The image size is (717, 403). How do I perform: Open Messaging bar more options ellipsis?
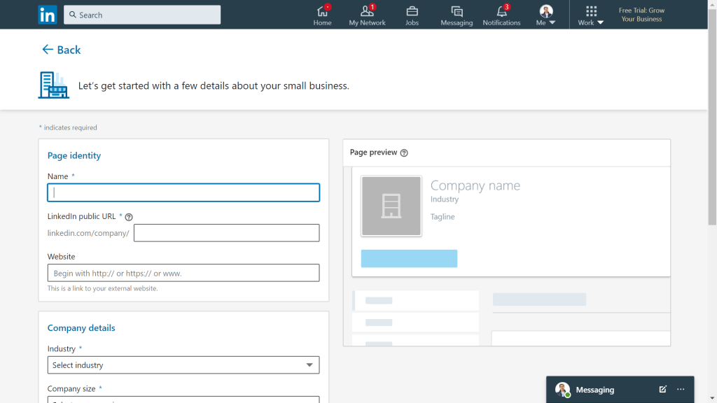tap(681, 390)
